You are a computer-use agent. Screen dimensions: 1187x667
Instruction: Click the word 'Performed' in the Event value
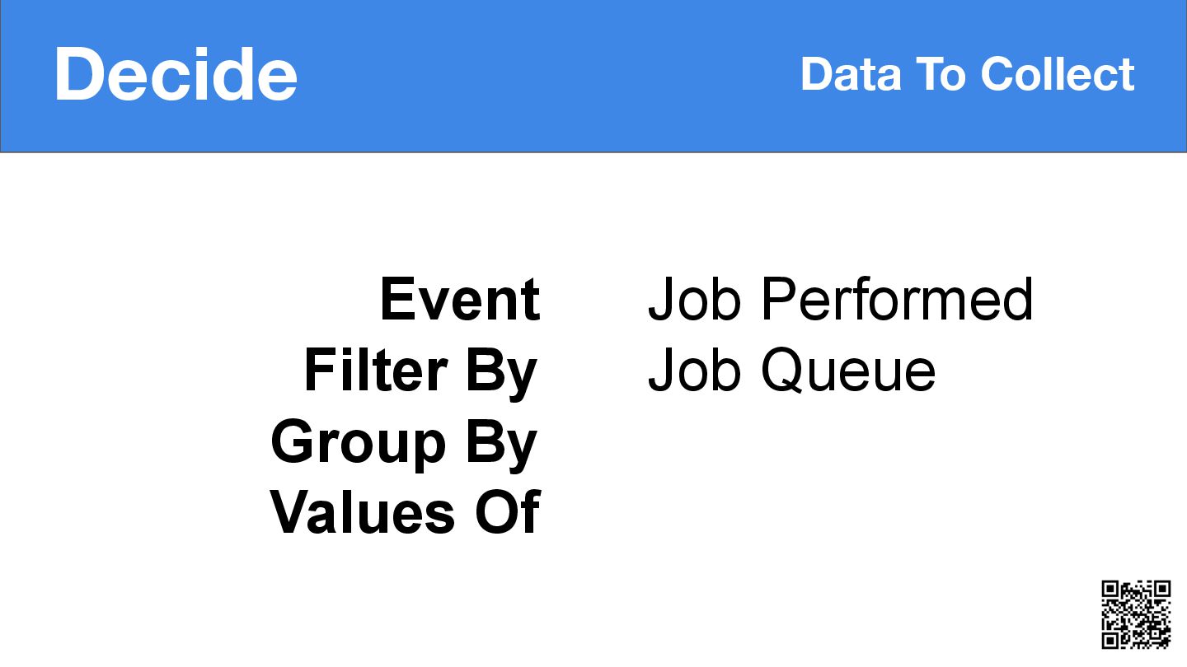[896, 298]
